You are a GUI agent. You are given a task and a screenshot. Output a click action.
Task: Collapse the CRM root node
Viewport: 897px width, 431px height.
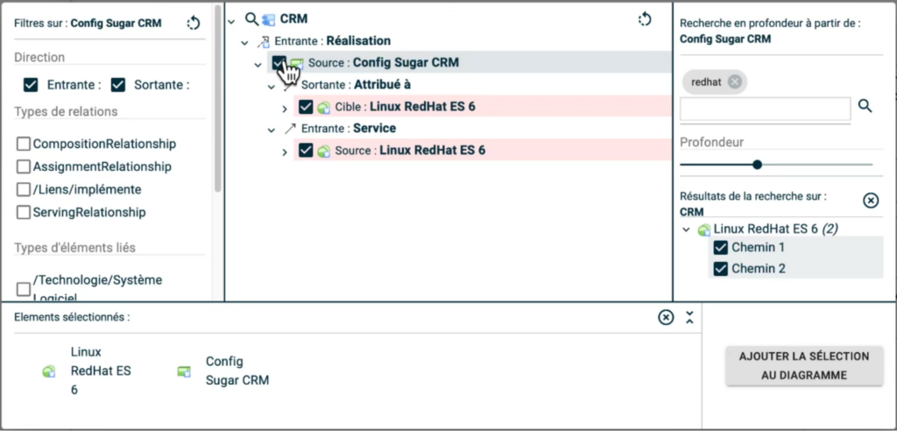[x=232, y=19]
